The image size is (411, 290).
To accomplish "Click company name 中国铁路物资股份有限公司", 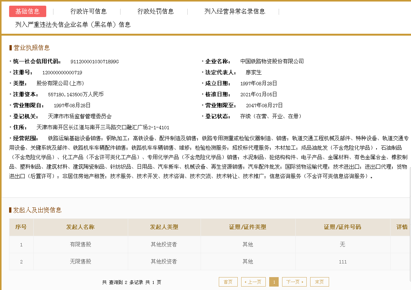I will [272, 61].
